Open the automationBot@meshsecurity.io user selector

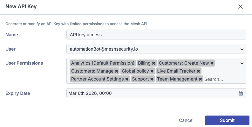click(156, 49)
